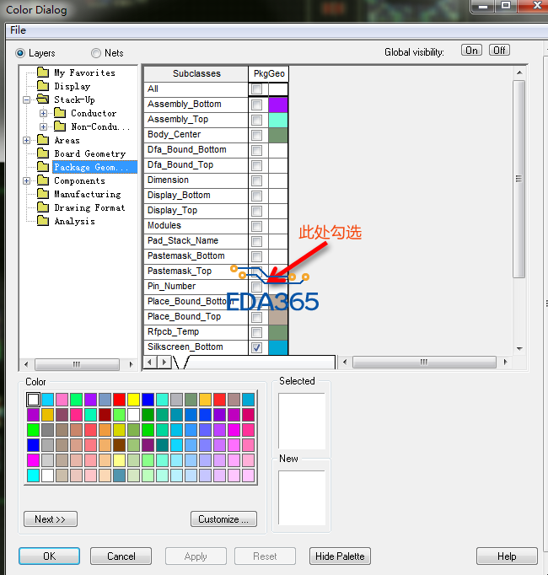This screenshot has width=548, height=575.
Task: Pick the red swatch in the palette's top row
Action: point(119,400)
